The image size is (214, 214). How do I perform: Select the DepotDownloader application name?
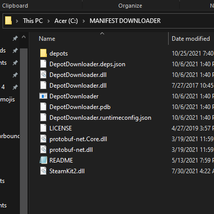pos(74,96)
